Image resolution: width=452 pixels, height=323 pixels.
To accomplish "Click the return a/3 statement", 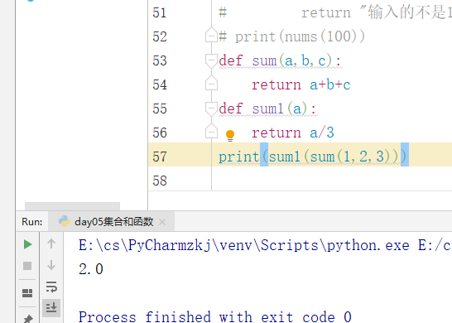I will click(293, 133).
